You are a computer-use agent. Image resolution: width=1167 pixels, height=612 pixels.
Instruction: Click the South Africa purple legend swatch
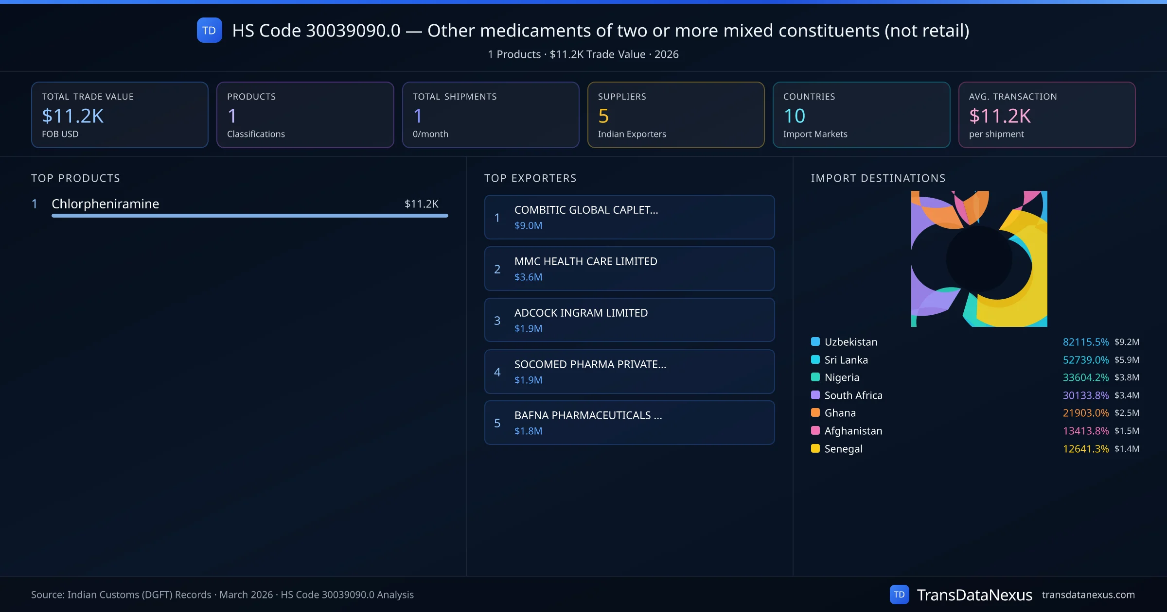815,395
